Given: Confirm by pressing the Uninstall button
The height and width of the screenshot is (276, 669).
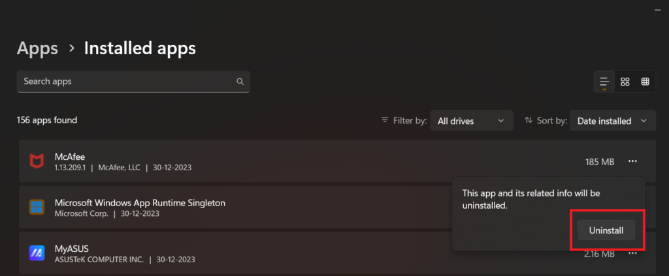Looking at the screenshot, I should pos(606,230).
